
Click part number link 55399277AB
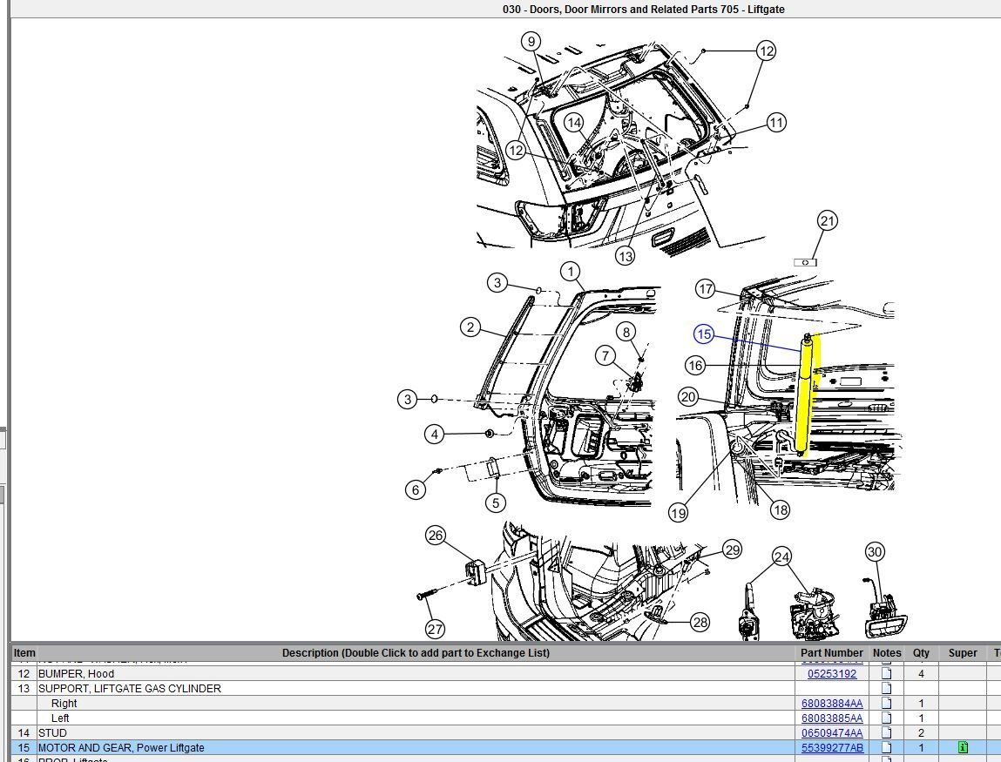coord(832,747)
